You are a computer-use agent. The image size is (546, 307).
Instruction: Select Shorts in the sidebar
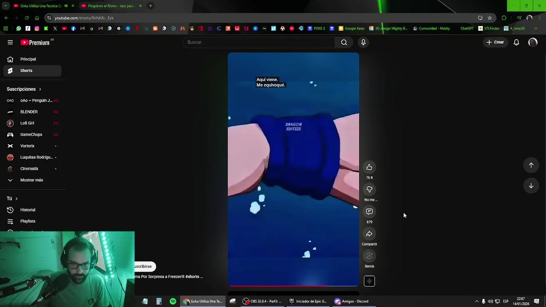click(x=32, y=70)
